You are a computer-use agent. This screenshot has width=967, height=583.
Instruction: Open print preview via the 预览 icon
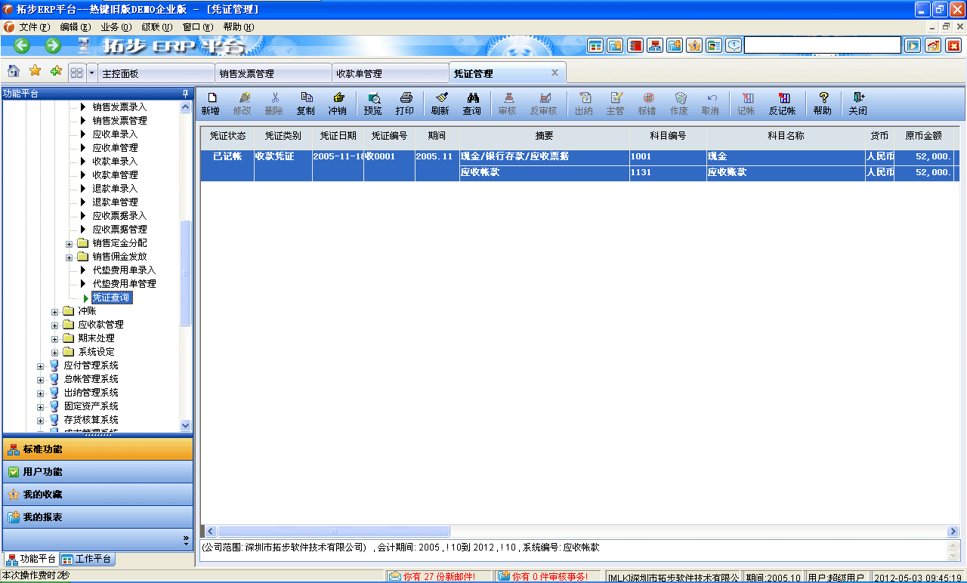click(x=372, y=103)
